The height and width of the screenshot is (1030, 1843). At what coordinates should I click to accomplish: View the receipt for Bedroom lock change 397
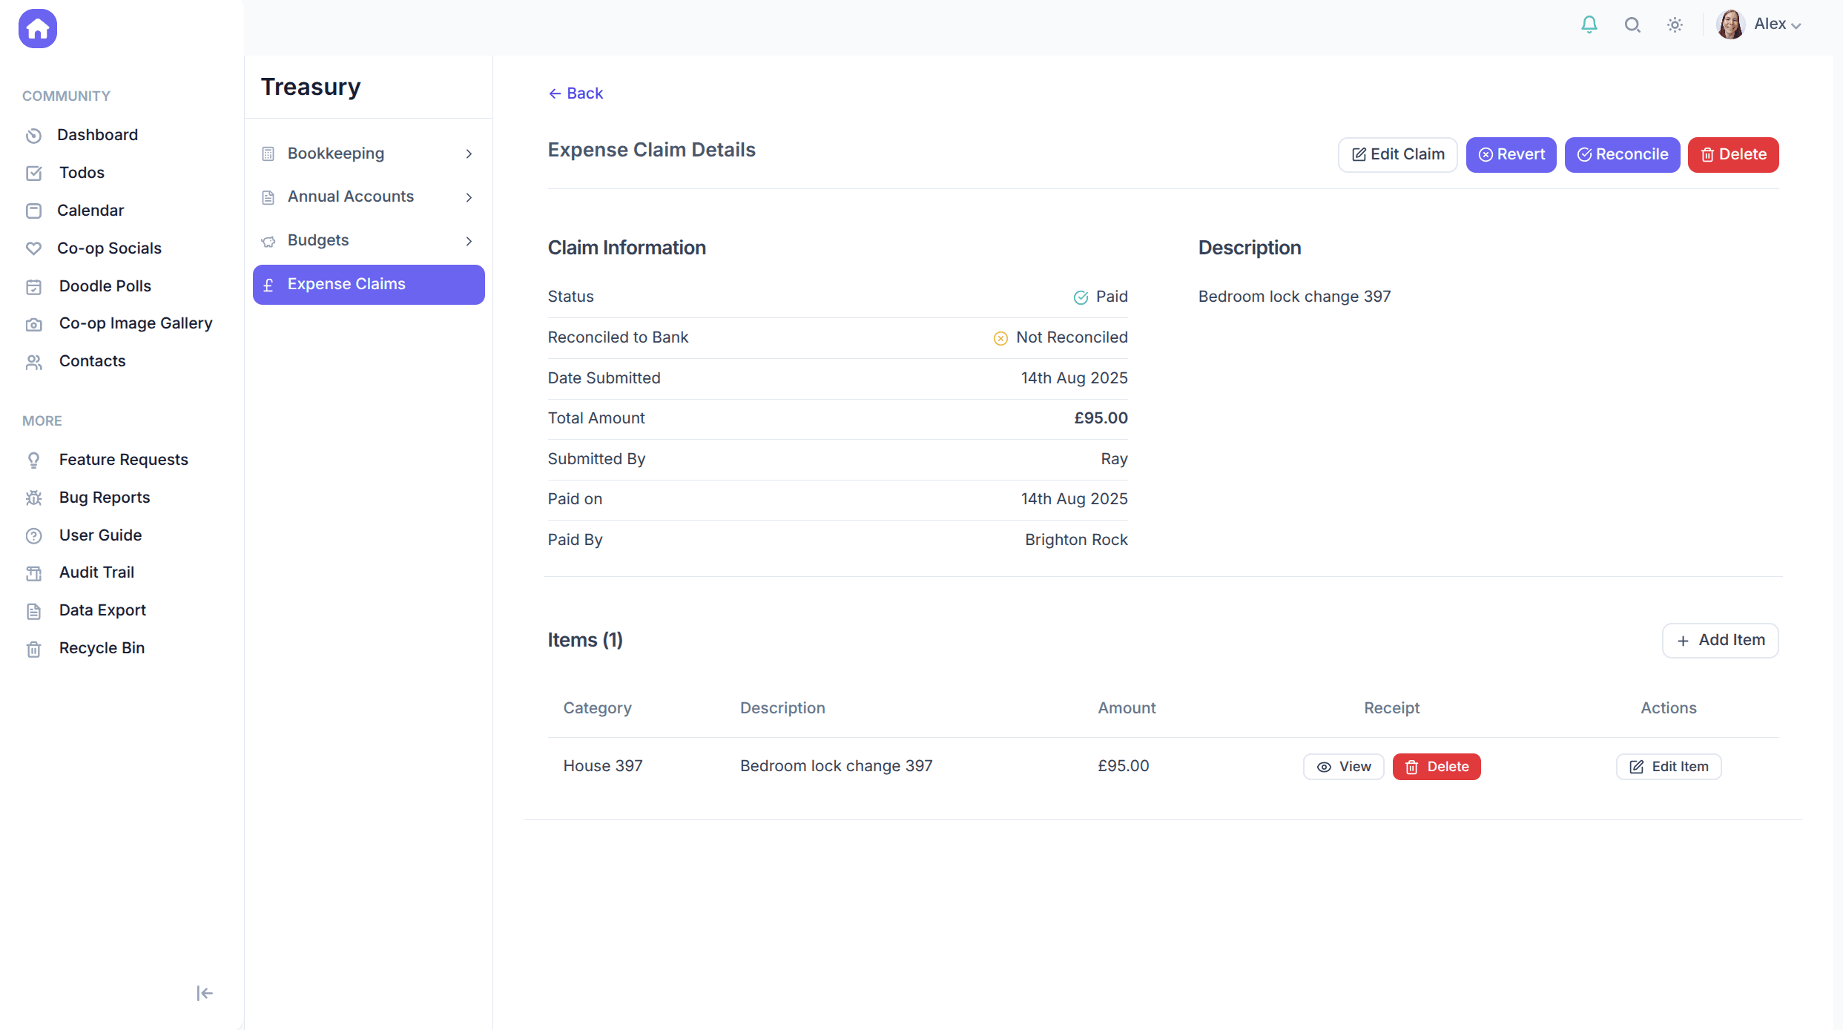[1343, 766]
